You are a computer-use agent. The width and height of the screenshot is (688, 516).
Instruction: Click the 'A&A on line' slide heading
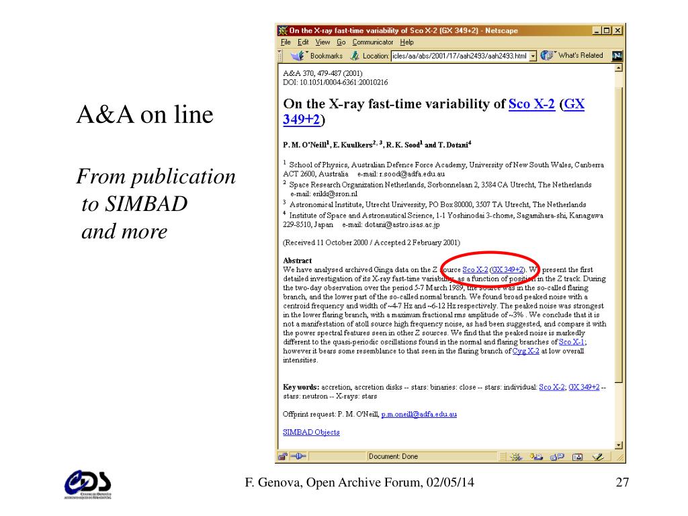point(145,114)
